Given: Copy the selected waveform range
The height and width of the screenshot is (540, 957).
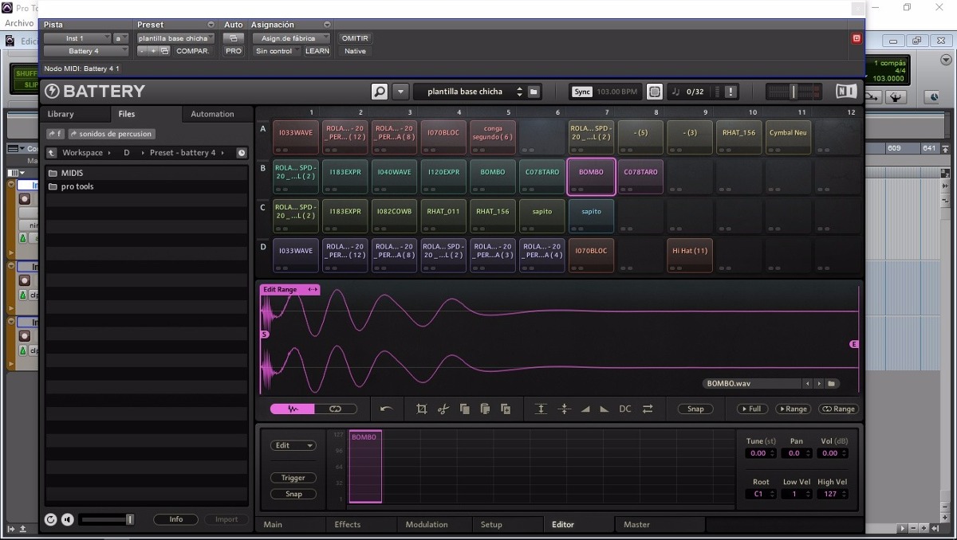Looking at the screenshot, I should pos(464,409).
